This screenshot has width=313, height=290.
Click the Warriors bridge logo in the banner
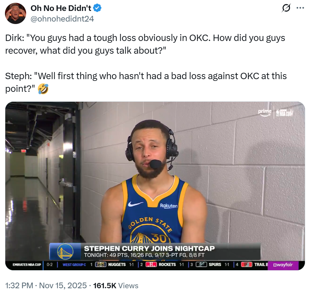point(65,251)
